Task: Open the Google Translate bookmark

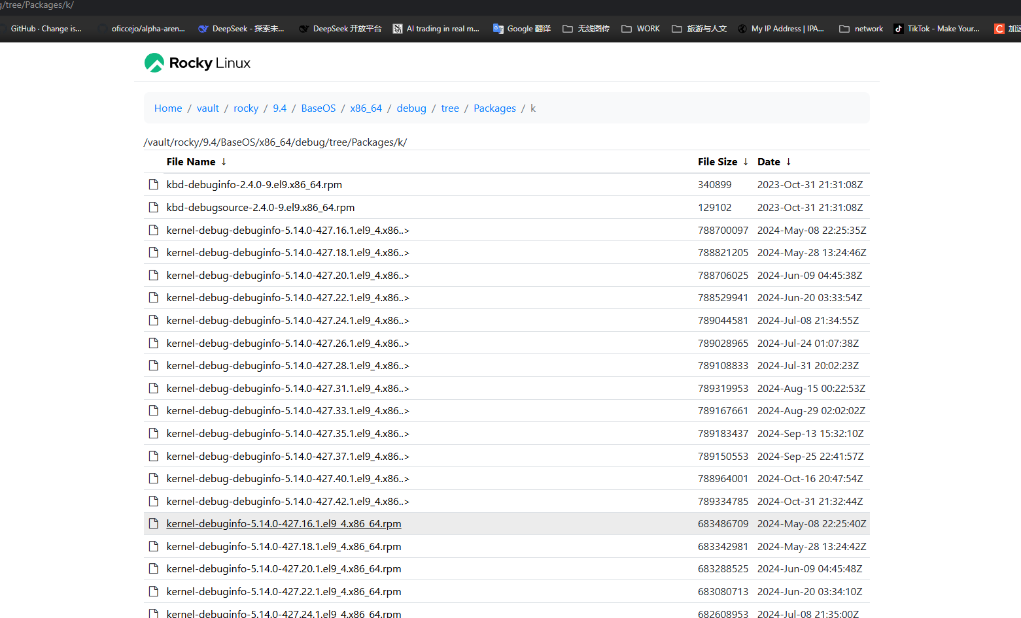Action: click(x=521, y=29)
